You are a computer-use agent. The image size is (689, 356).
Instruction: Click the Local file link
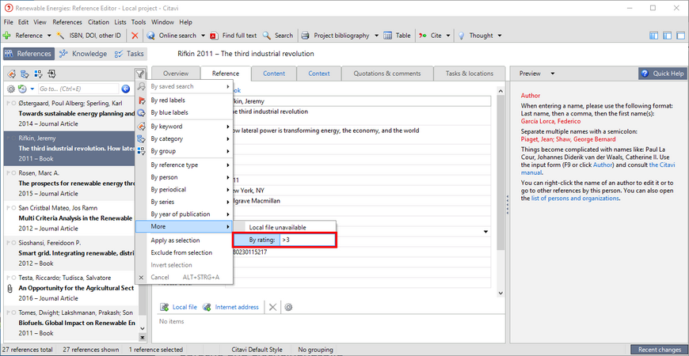pyautogui.click(x=185, y=307)
